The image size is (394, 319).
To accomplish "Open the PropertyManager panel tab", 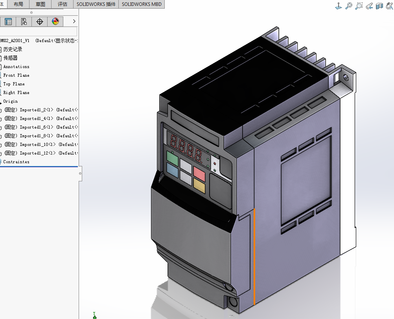I will click(x=8, y=22).
